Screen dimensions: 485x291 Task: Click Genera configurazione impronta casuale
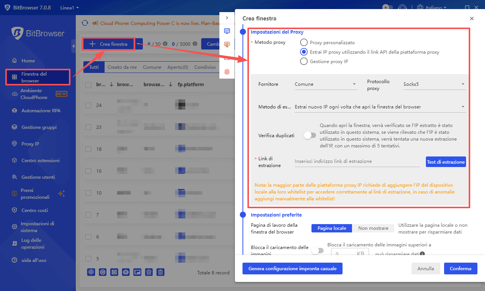pyautogui.click(x=292, y=268)
